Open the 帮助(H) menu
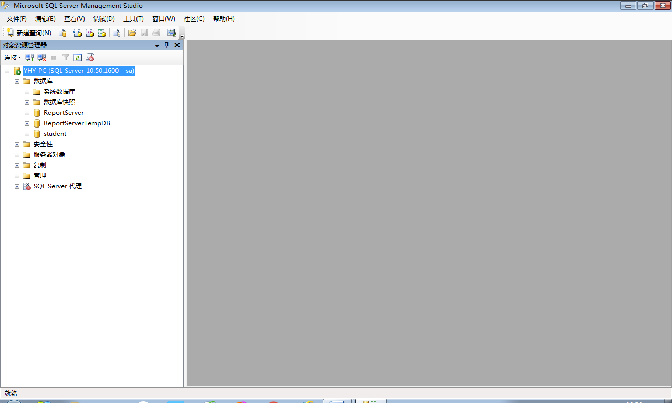Viewport: 672px width, 403px height. click(224, 19)
